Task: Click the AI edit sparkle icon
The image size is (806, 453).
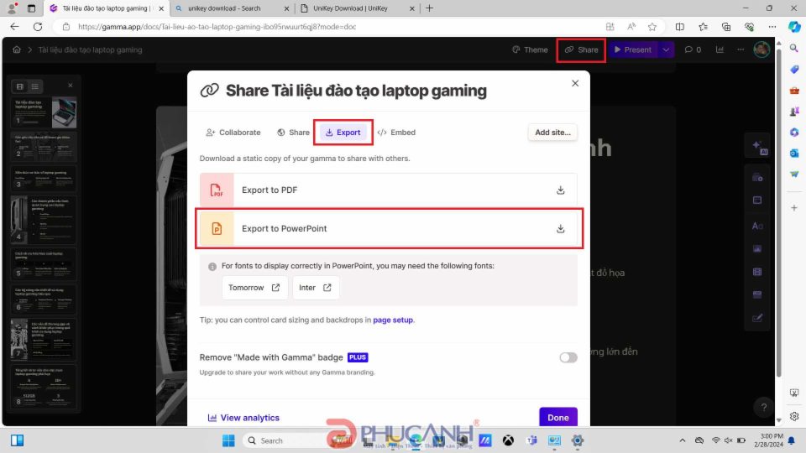Action: click(x=759, y=148)
